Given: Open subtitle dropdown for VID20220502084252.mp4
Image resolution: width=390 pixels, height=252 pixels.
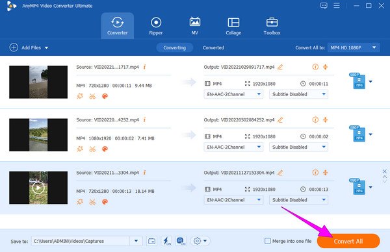Looking at the screenshot, I should (298, 147).
